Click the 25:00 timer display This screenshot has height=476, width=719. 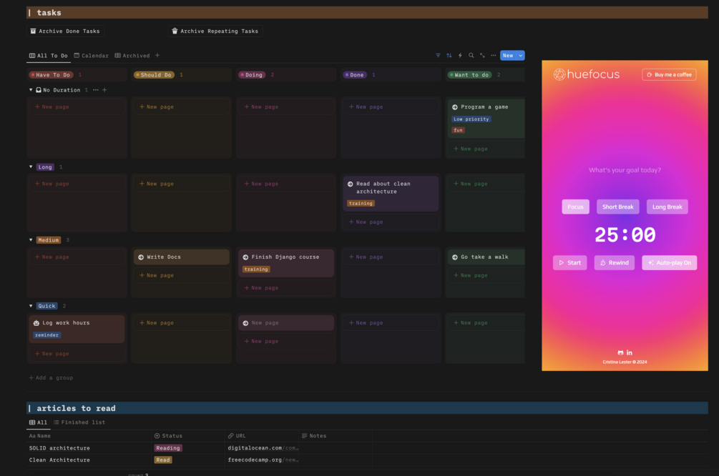pos(625,235)
